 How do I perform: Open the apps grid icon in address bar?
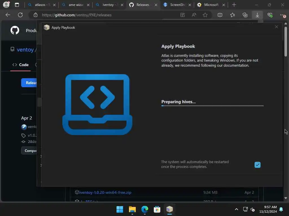tap(183, 15)
